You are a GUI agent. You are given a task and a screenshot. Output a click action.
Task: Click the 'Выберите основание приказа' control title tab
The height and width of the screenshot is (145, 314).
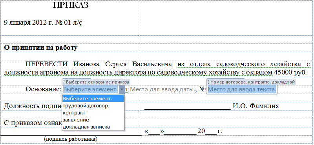point(96,82)
